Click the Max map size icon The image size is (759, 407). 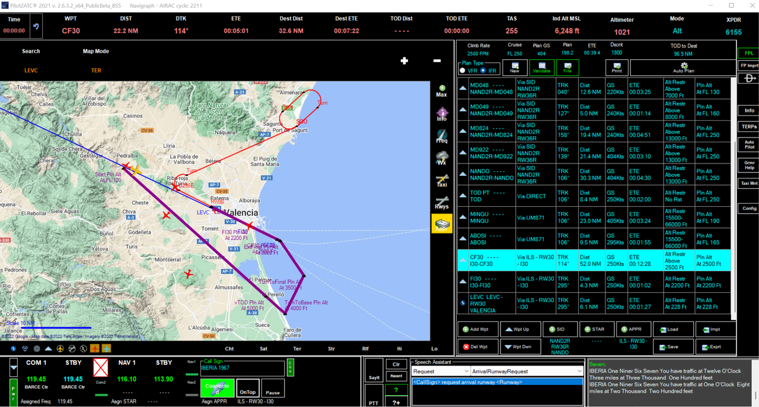coord(441,91)
